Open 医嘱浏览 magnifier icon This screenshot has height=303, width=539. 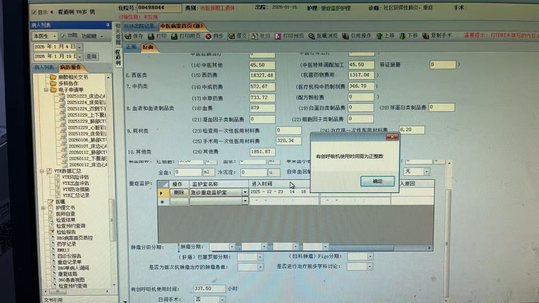312,36
